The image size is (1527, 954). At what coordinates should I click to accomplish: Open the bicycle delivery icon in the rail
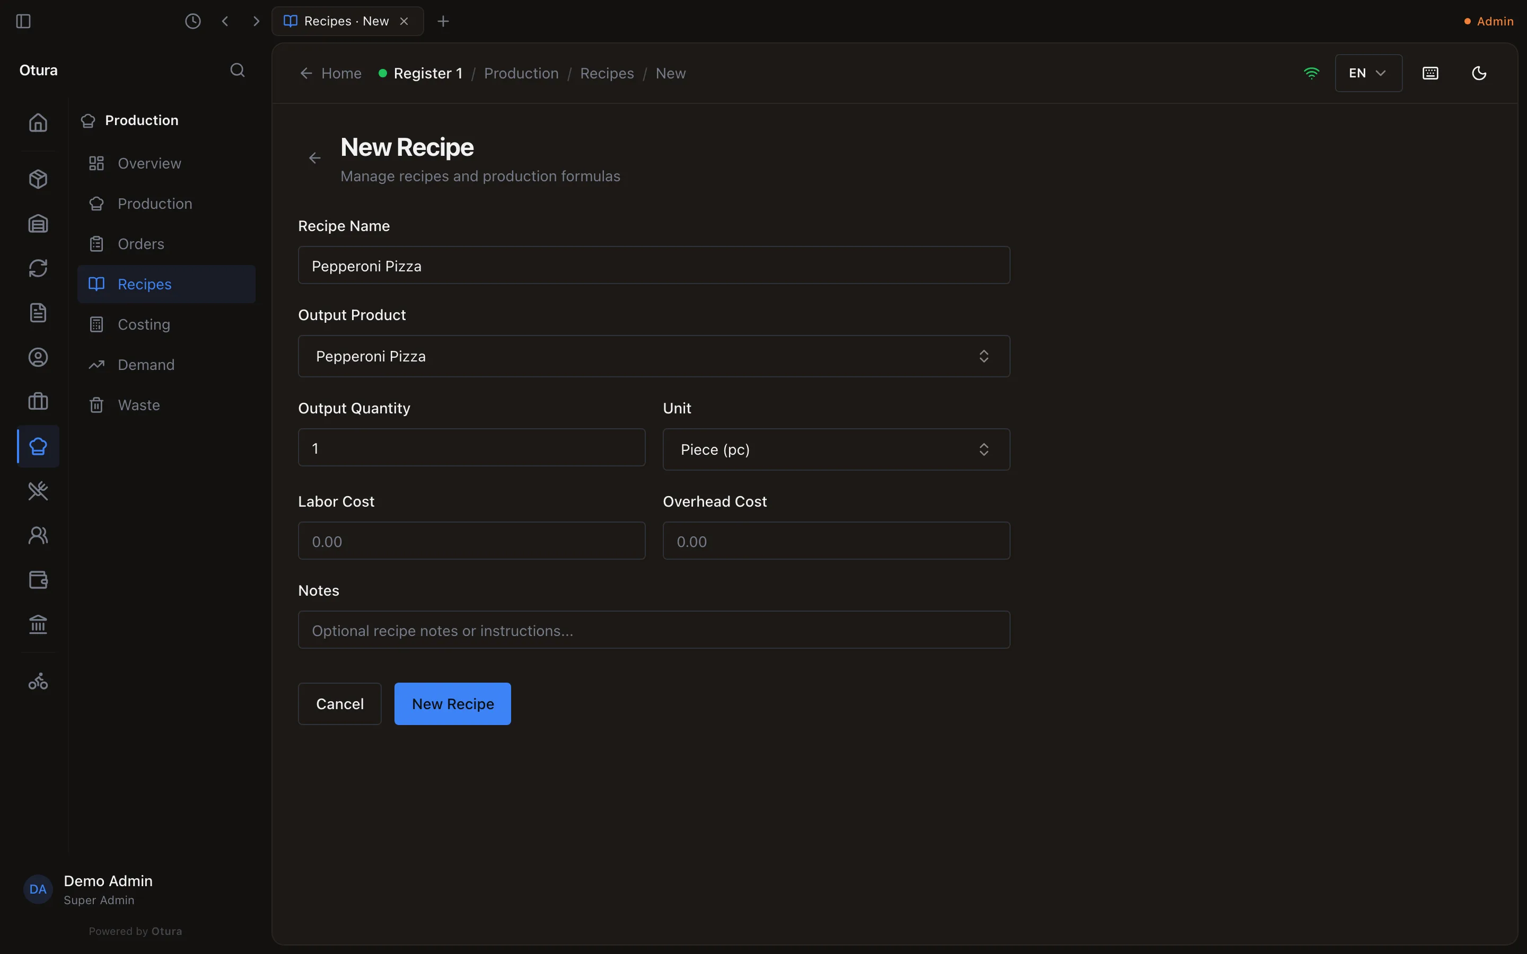click(x=38, y=682)
